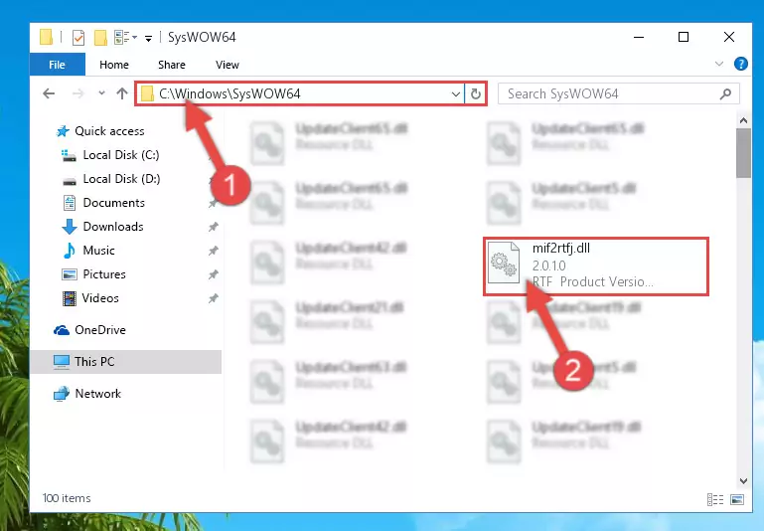Screen dimensions: 764x531
Task: Click the scrollbar up arrow
Action: [743, 120]
